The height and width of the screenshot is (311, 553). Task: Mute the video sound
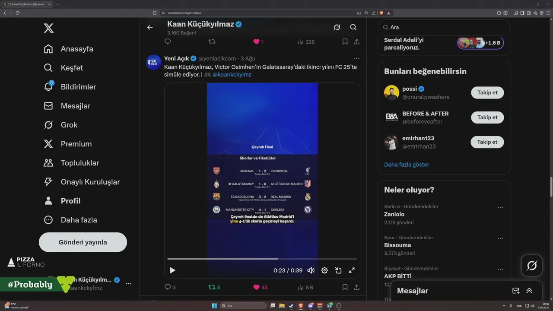(x=311, y=270)
